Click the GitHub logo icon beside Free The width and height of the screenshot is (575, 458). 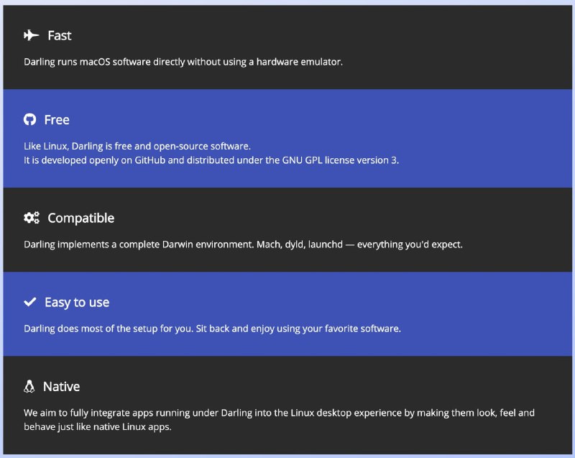pos(29,119)
